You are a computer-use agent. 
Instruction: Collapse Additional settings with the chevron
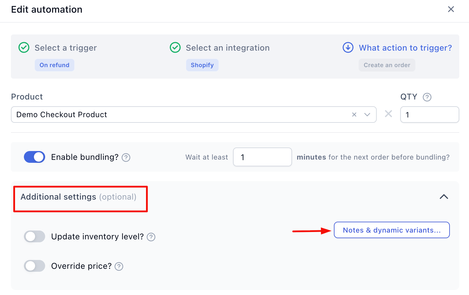tap(444, 197)
